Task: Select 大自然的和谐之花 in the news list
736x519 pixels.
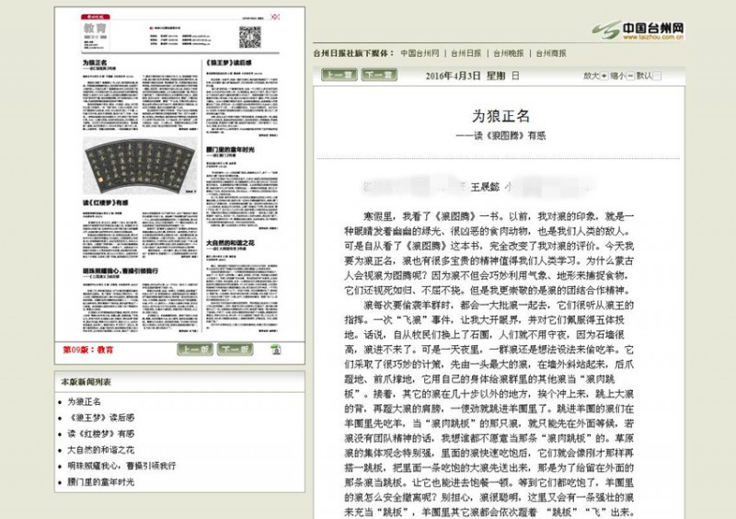Action: [x=101, y=450]
